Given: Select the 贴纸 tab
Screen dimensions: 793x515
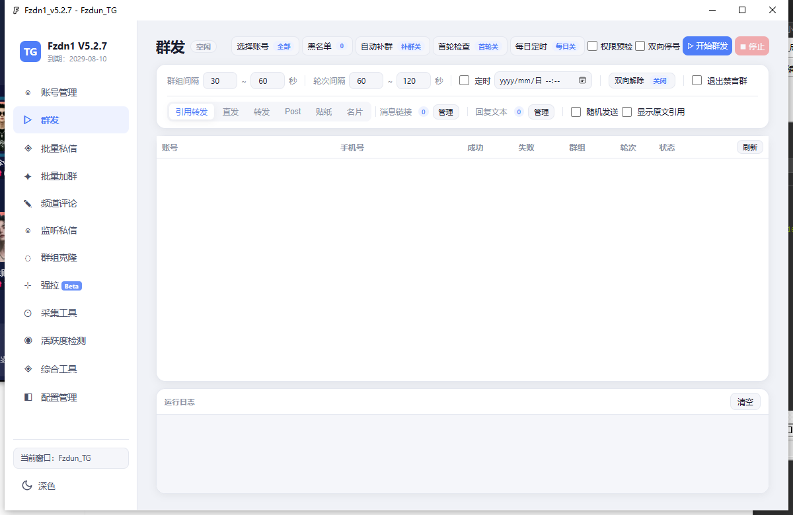Looking at the screenshot, I should coord(324,112).
